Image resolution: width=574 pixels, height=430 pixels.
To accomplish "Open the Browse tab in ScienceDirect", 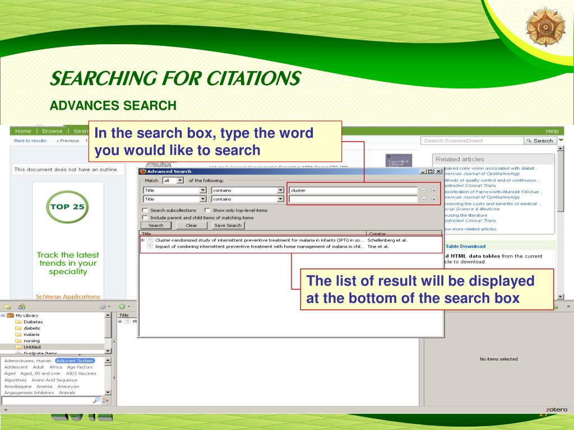I will [x=52, y=131].
